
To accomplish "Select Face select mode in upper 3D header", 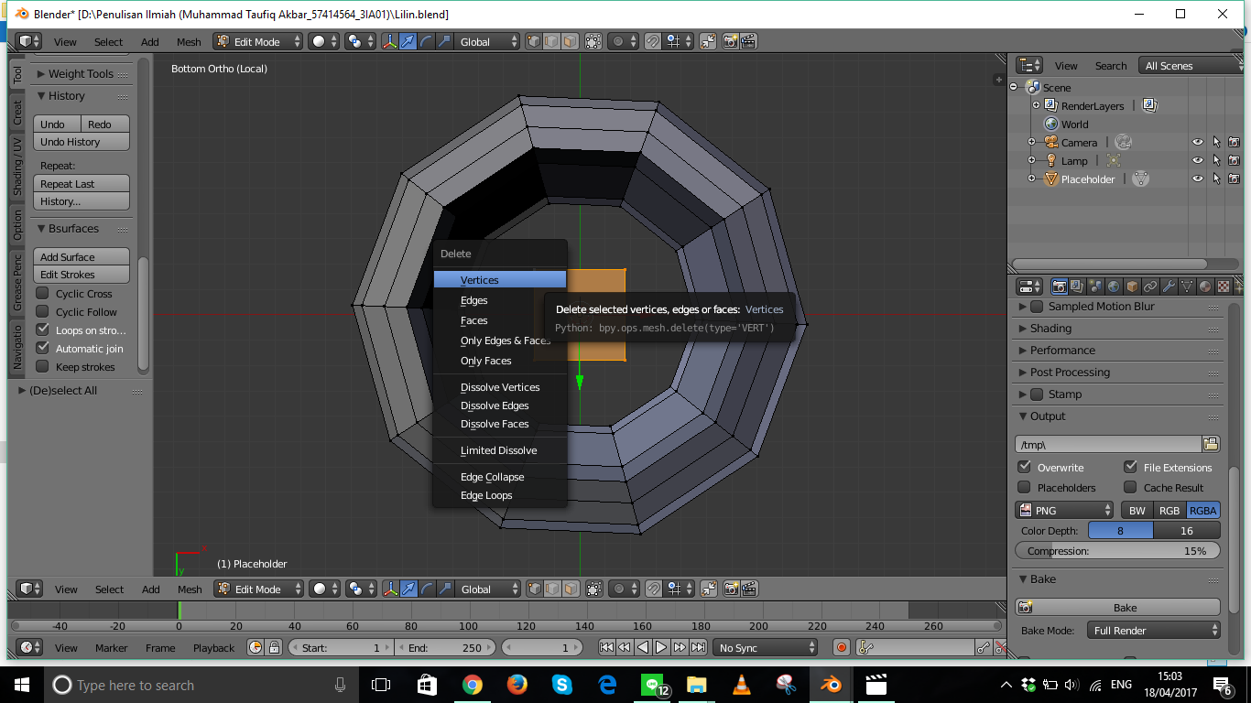I will (x=571, y=41).
